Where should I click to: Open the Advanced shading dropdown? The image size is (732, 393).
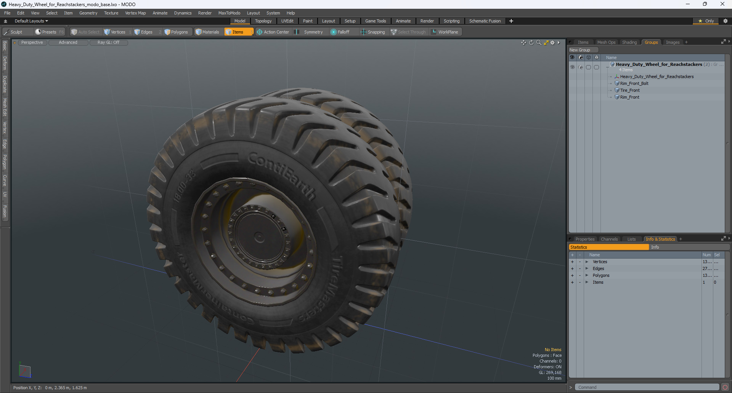click(x=68, y=43)
